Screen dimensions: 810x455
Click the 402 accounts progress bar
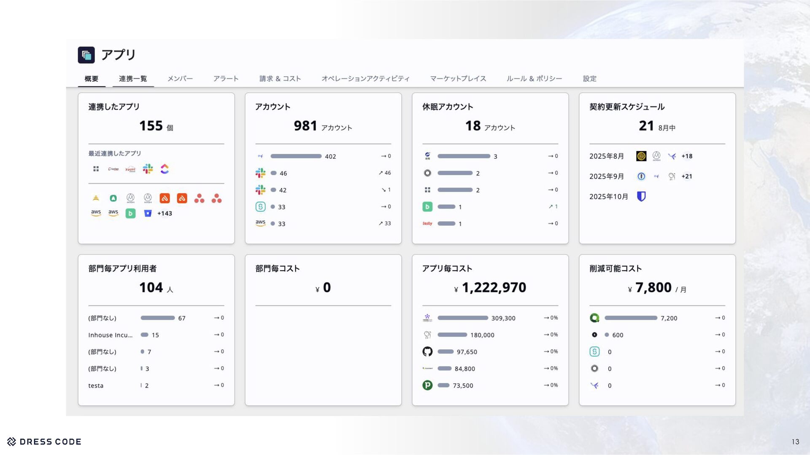[x=296, y=156]
